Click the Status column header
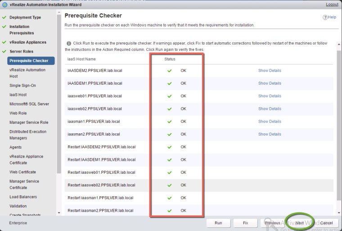The height and width of the screenshot is (231, 342). click(x=170, y=59)
